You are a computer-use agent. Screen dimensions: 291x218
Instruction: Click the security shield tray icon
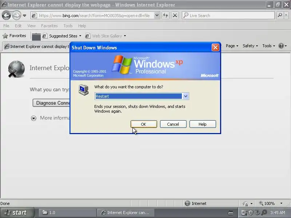tap(251, 213)
